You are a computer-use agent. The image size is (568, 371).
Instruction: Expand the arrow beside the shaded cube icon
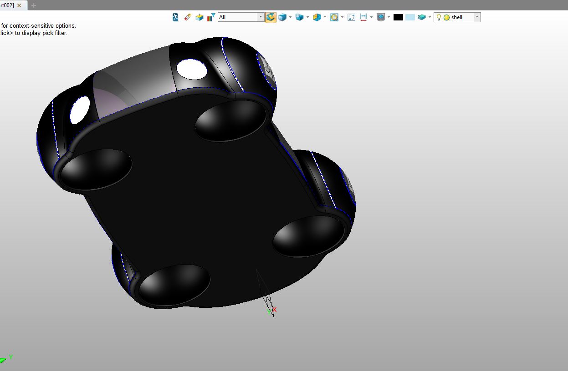click(x=290, y=17)
